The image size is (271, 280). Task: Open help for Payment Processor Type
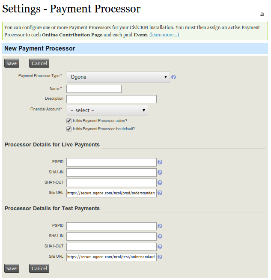coord(174,77)
